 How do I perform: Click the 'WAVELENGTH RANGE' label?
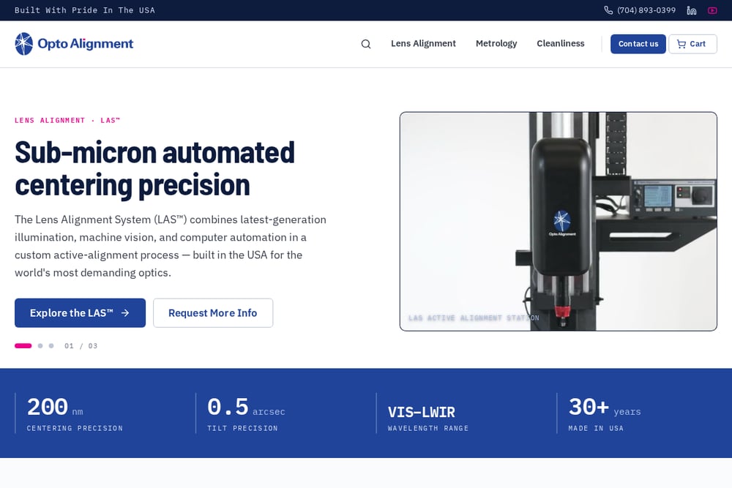(x=428, y=428)
